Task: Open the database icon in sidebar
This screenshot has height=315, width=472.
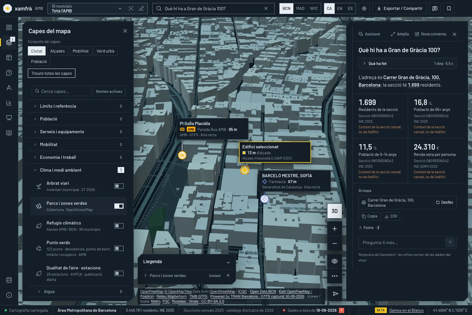Action: pyautogui.click(x=9, y=280)
